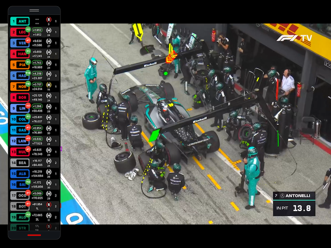Open the COL driver row
331x248 pixels.
[34, 119]
